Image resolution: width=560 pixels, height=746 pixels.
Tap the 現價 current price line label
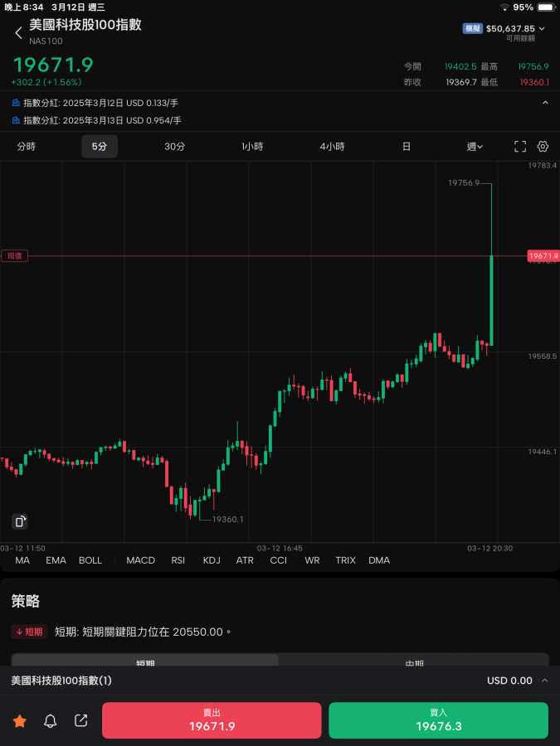[15, 256]
